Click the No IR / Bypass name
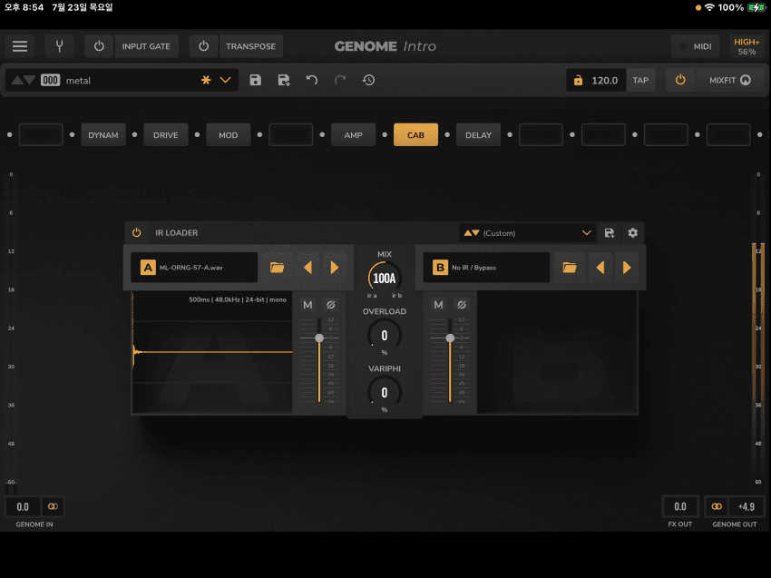The width and height of the screenshot is (771, 578). (x=473, y=268)
